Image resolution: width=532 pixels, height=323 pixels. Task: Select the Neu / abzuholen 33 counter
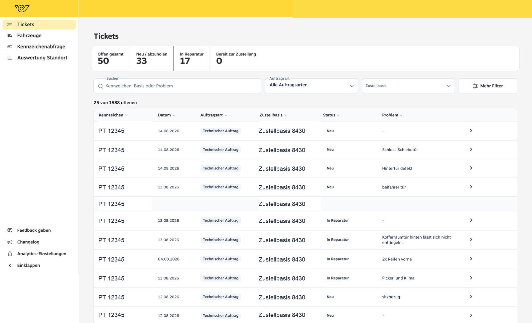coord(152,58)
